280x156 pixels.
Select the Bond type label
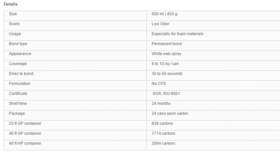click(18, 44)
